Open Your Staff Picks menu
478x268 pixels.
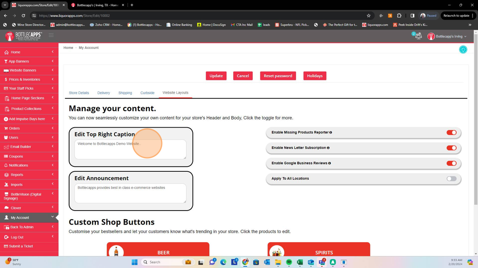click(x=29, y=88)
